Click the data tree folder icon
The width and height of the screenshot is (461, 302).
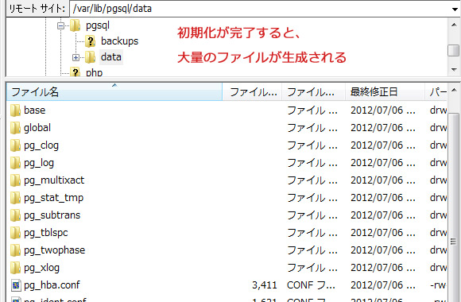(x=91, y=57)
